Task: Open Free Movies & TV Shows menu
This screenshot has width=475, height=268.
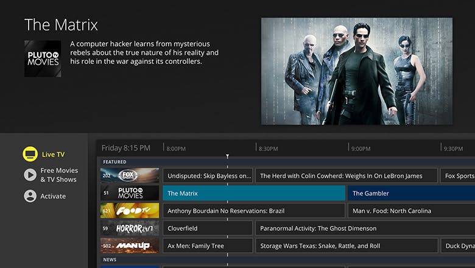Action: click(x=59, y=175)
